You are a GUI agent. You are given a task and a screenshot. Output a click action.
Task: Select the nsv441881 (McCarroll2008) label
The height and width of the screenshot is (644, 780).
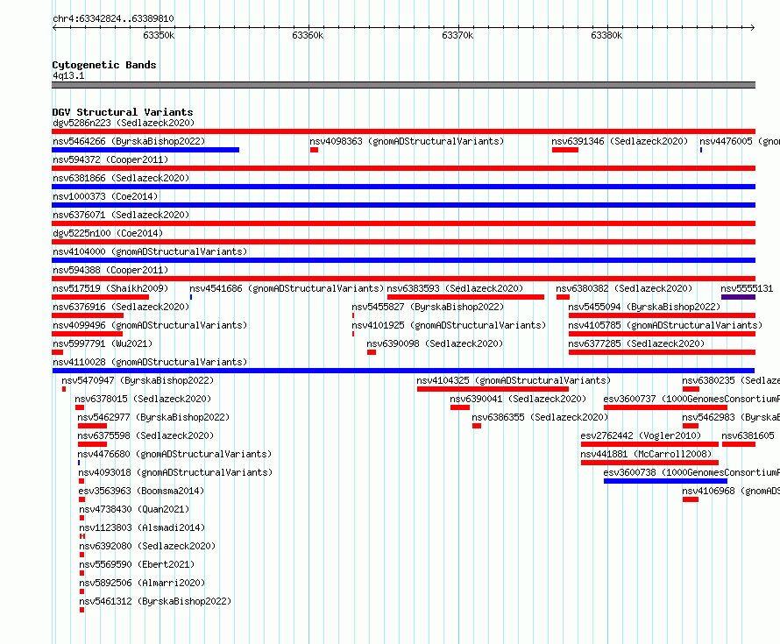coord(646,454)
